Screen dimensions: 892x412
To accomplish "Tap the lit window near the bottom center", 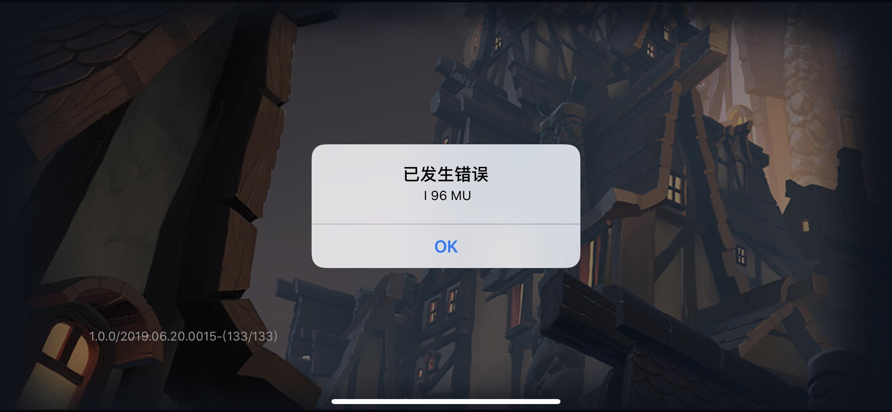I will coord(431,364).
